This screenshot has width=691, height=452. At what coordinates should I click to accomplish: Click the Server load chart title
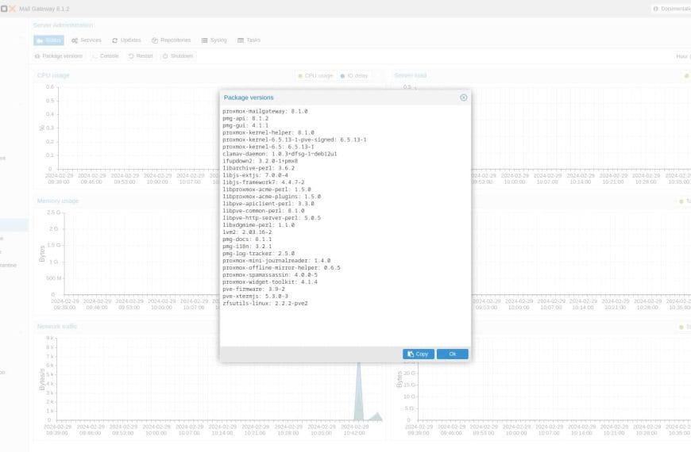click(x=411, y=75)
